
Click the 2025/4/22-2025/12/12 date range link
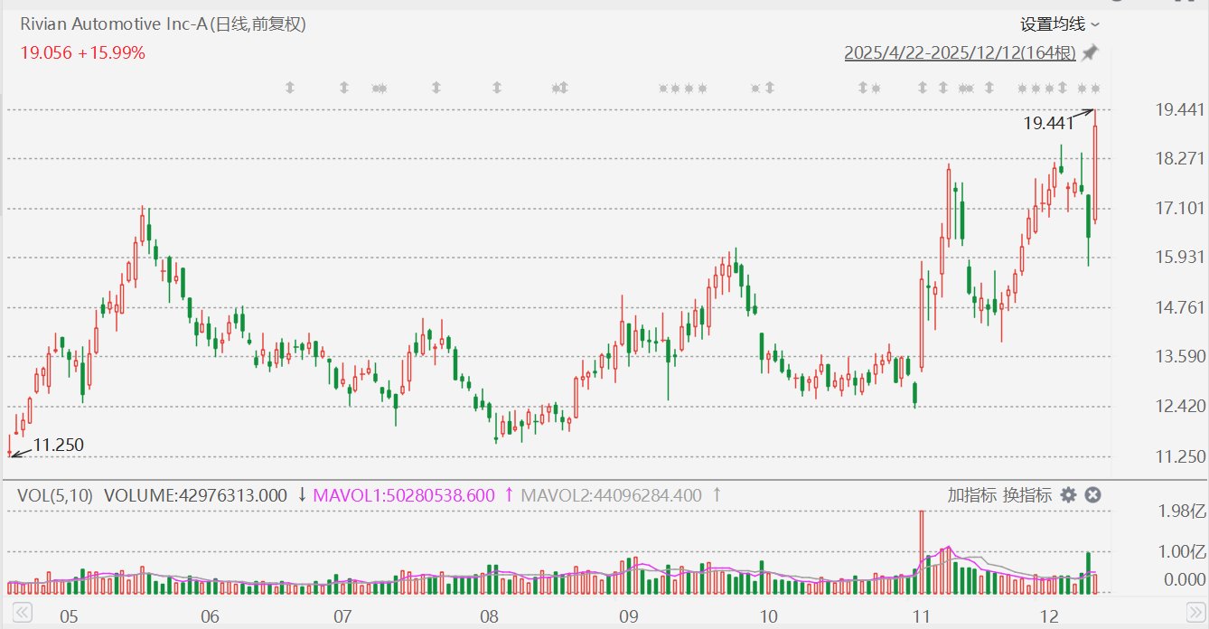(960, 53)
